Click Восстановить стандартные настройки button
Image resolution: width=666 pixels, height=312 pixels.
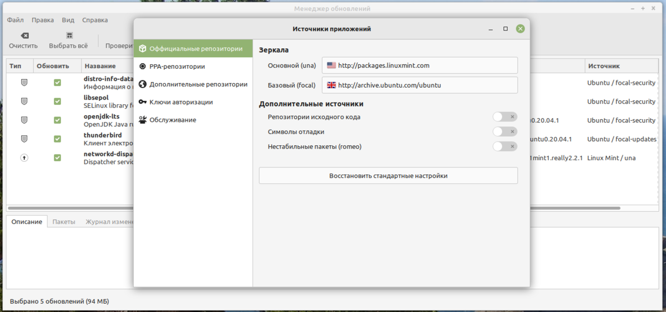coord(388,176)
